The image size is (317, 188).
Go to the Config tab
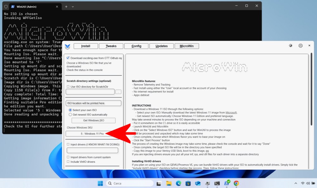pos(136,46)
